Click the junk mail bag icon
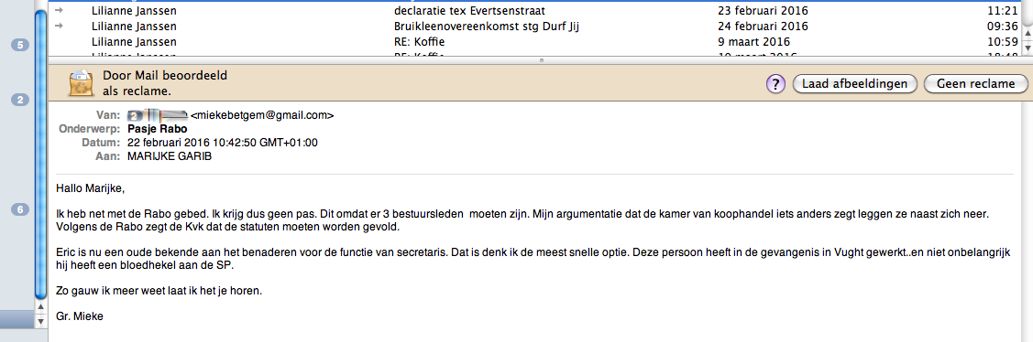The image size is (1033, 342). click(81, 83)
